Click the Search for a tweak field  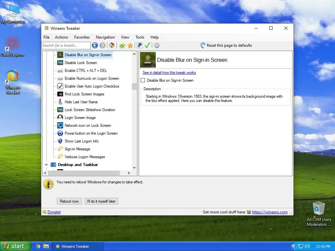tap(66, 45)
